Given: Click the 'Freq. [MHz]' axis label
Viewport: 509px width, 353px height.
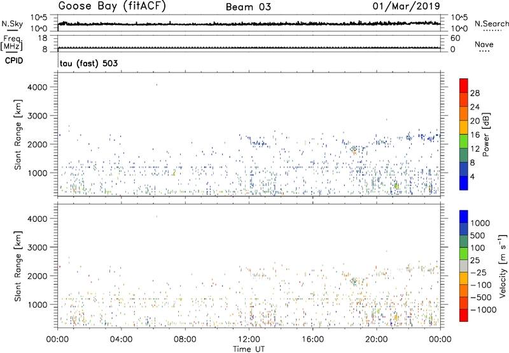Looking at the screenshot, I should (x=12, y=43).
